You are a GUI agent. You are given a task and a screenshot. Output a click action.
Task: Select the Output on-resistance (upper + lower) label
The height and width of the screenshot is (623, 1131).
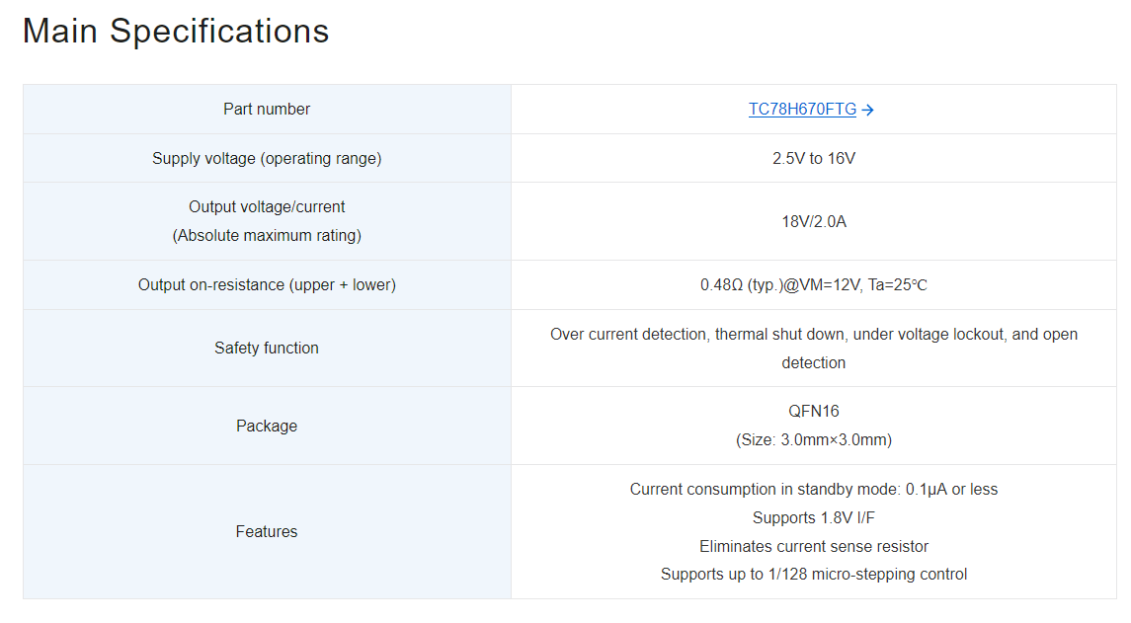click(x=267, y=284)
